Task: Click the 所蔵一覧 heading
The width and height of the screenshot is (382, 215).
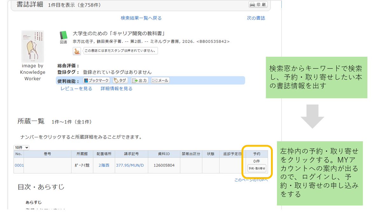Action: (x=31, y=121)
